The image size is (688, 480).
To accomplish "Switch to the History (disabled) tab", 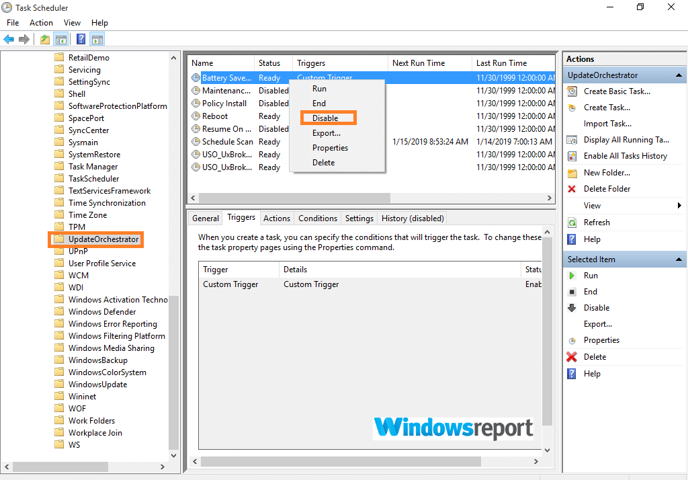I will pos(413,218).
